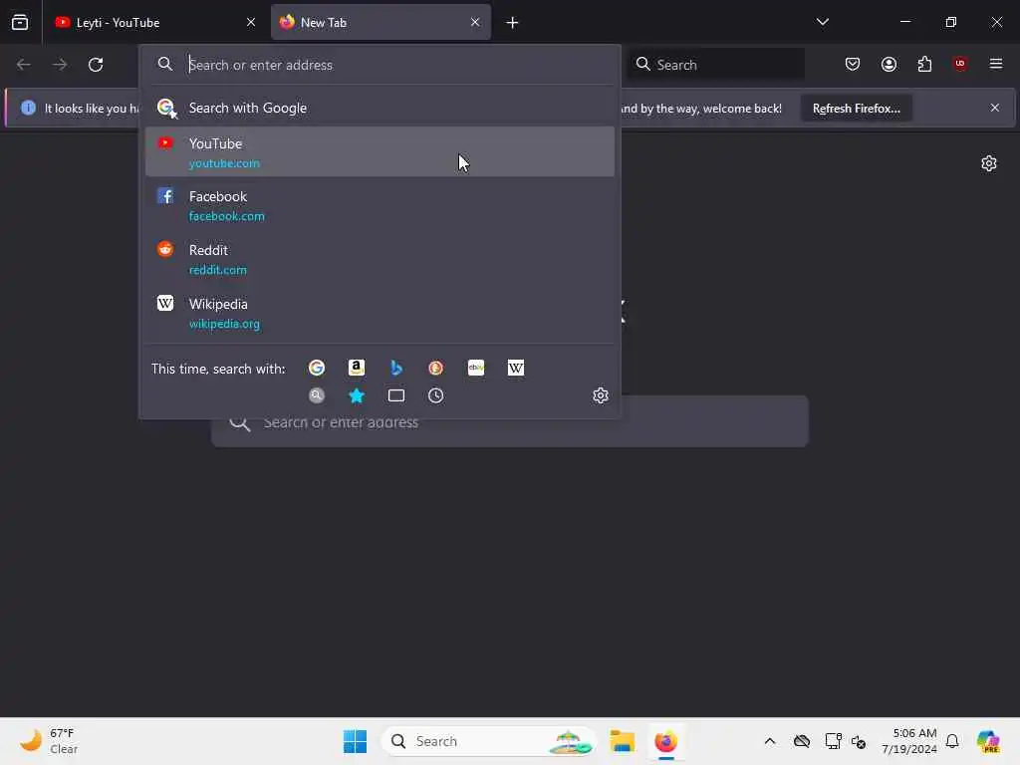Search this time with Bing icon
This screenshot has height=765, width=1020.
pyautogui.click(x=396, y=369)
